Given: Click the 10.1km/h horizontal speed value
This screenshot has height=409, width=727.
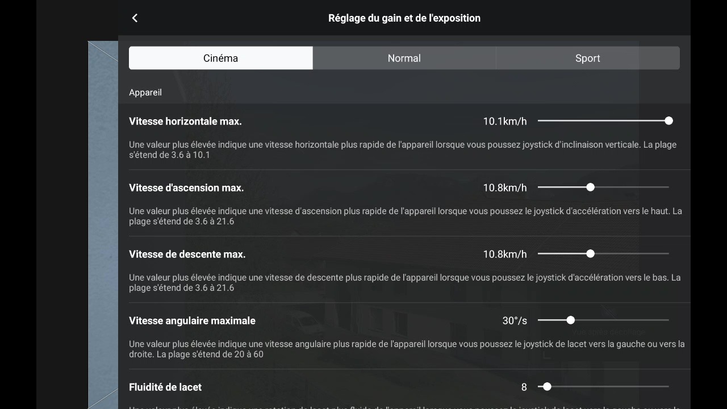Looking at the screenshot, I should [x=505, y=121].
